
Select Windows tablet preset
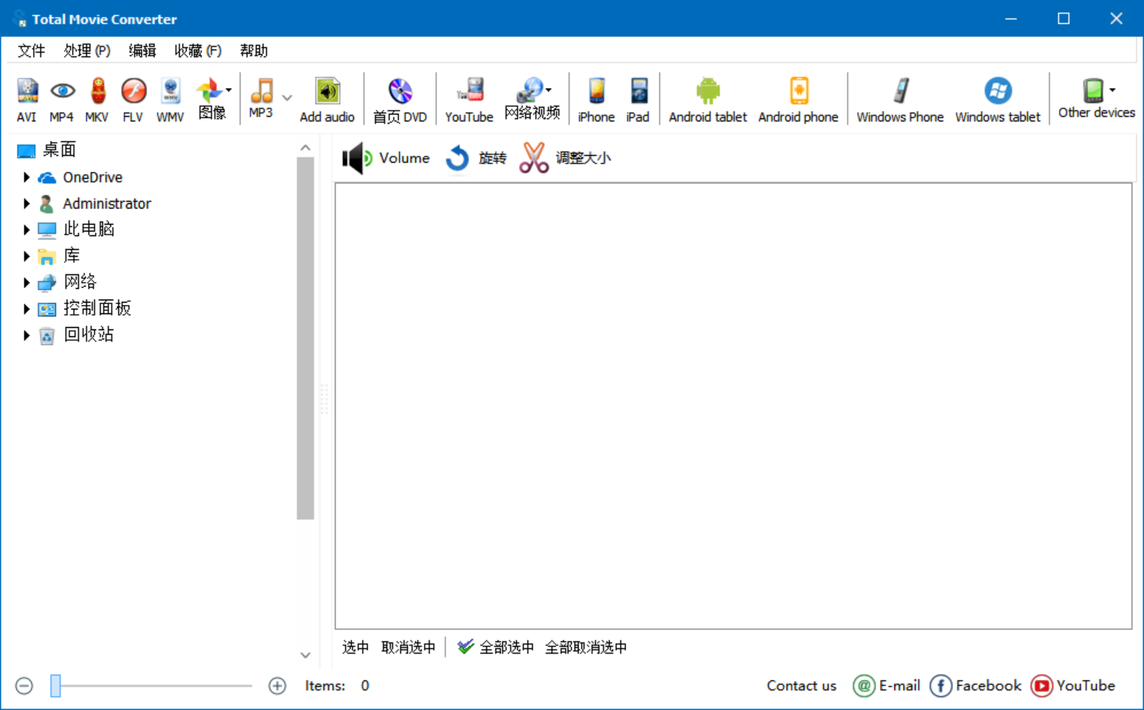click(998, 99)
